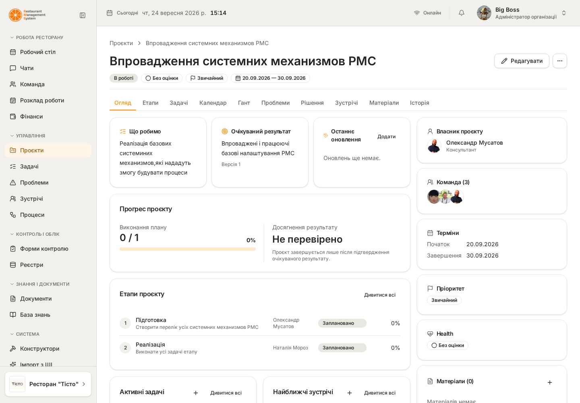This screenshot has height=403, width=580.
Task: Collapse the ЗНАННЯ І ДОКУМЕНТИ section
Action: click(x=39, y=284)
